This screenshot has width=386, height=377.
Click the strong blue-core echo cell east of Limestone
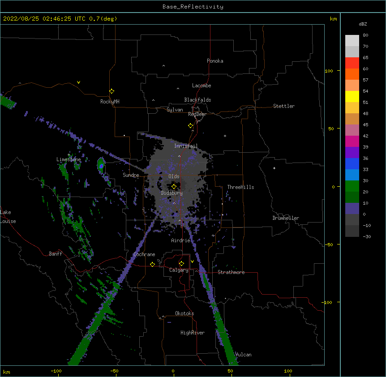click(101, 166)
